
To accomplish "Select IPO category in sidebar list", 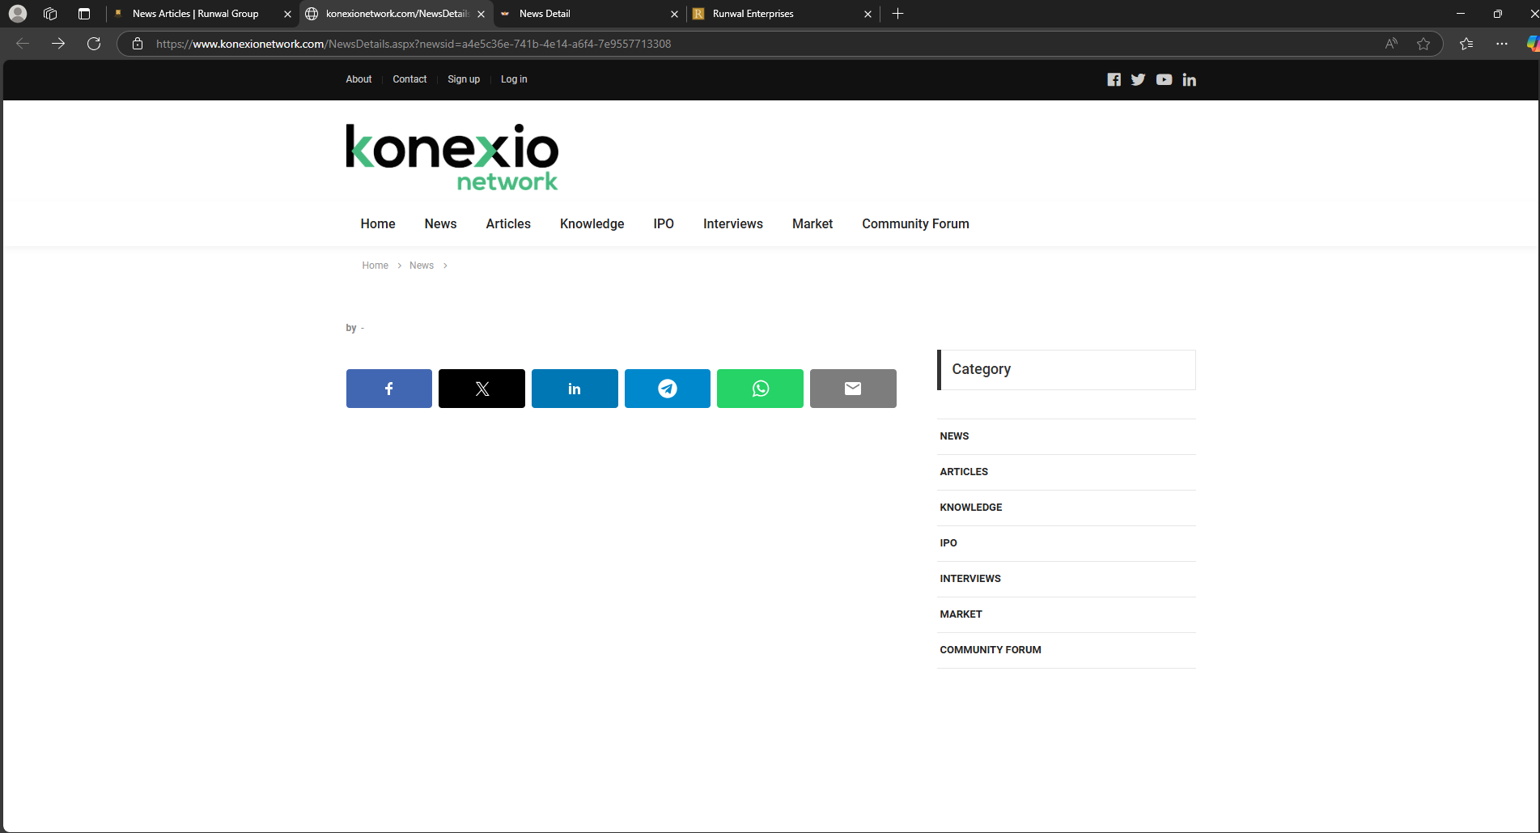I will (948, 543).
